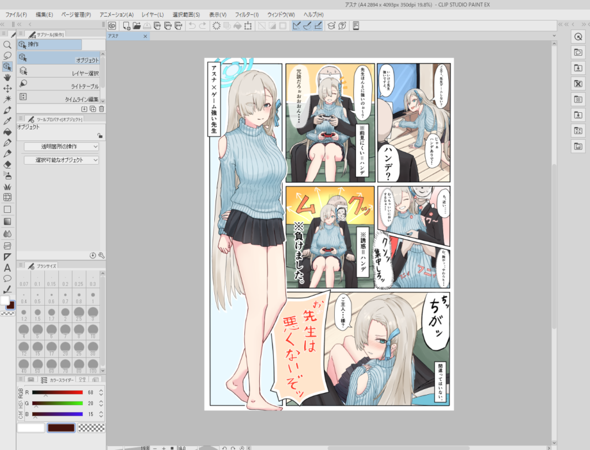Image resolution: width=590 pixels, height=450 pixels.
Task: Open CLIP STUDIO launcher icon
Action: [x=112, y=25]
